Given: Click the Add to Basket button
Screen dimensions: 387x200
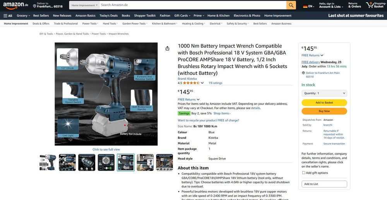Looking at the screenshot, I should pyautogui.click(x=324, y=103).
